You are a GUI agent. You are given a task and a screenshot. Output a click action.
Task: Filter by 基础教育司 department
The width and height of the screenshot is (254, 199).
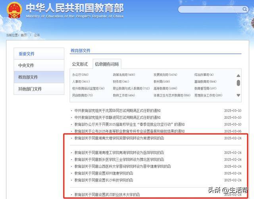(x=206, y=81)
